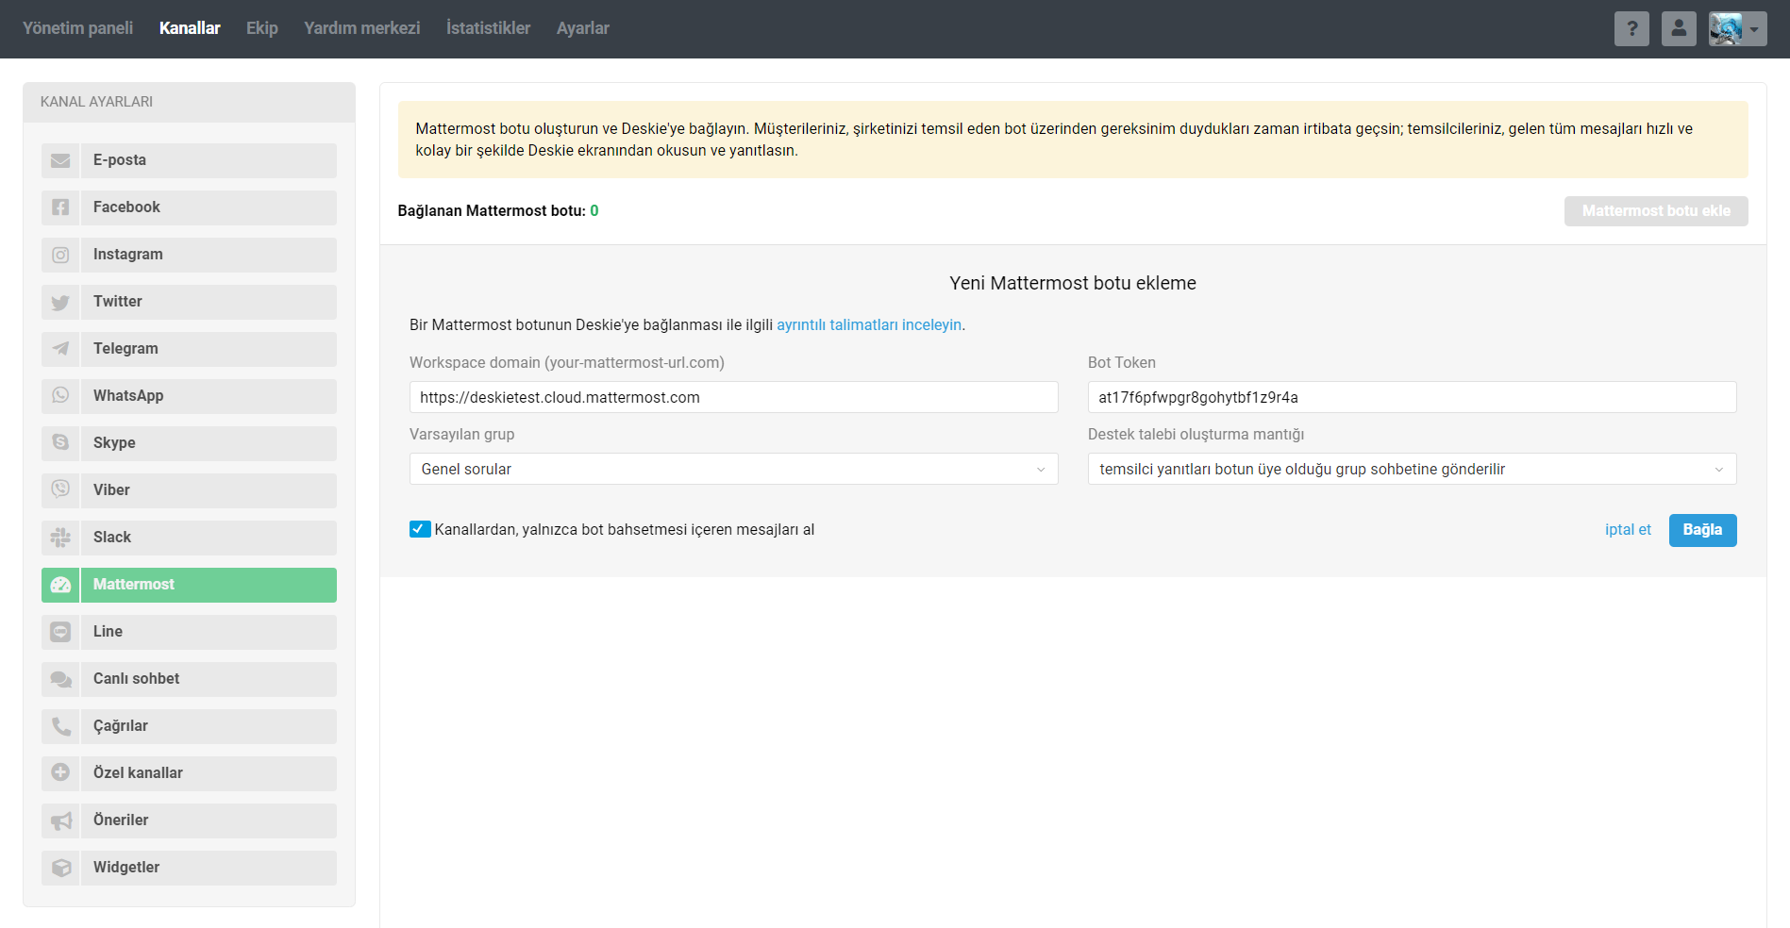The height and width of the screenshot is (928, 1790).
Task: Click the iptal et link
Action: coord(1628,529)
